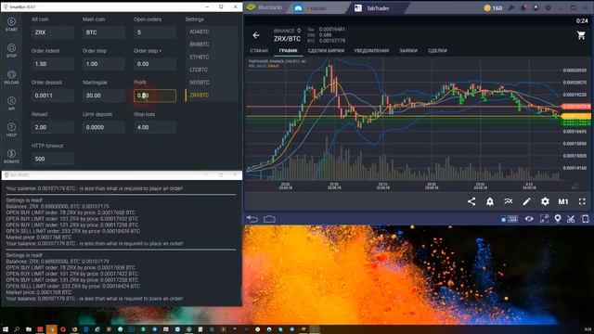Go back with TabTrader's back arrow
Viewport: 594px width, 334px height.
[x=256, y=35]
